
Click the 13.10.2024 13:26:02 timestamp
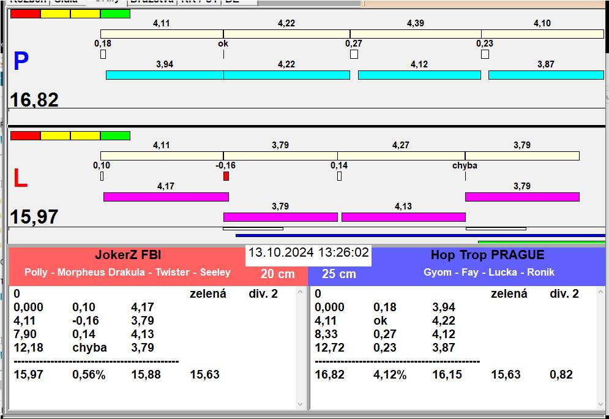(x=308, y=252)
